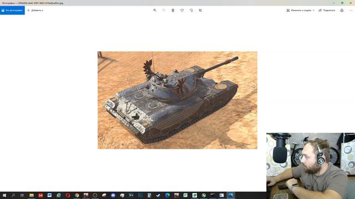Open the three-dots more options menu
Screen dimensions: 355x199
pyautogui.click(x=351, y=11)
